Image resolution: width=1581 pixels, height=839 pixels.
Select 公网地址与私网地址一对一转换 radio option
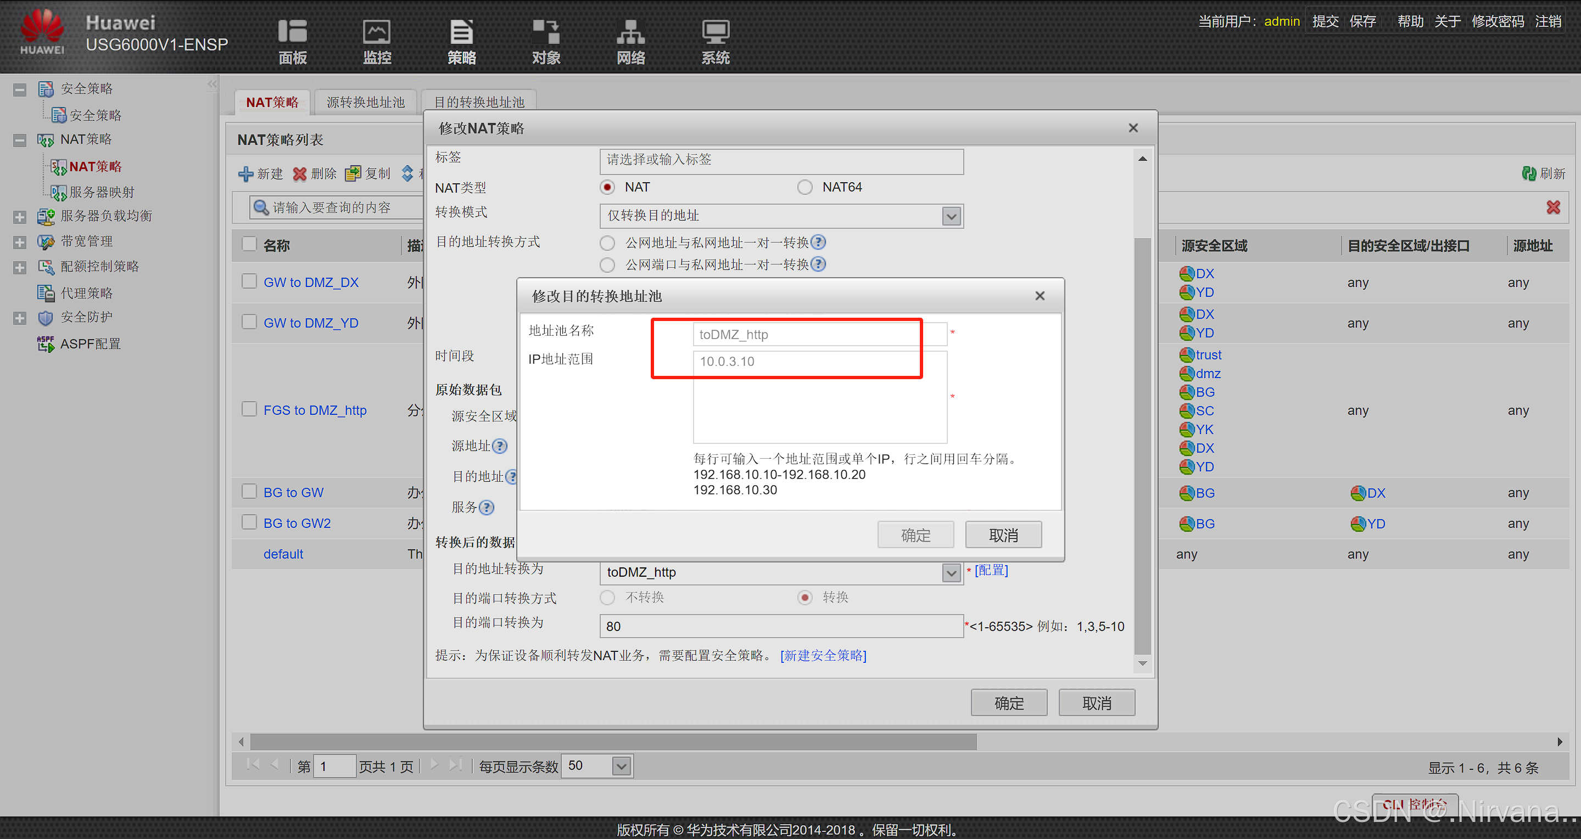[607, 243]
